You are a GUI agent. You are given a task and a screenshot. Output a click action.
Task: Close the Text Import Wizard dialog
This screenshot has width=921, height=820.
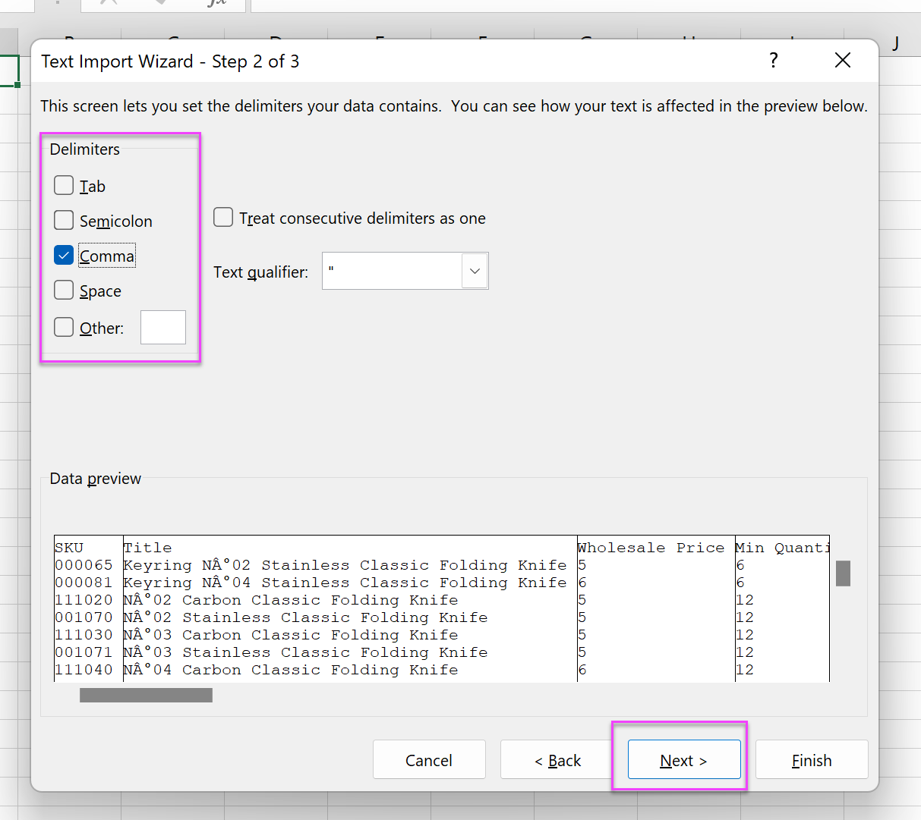[x=842, y=61]
